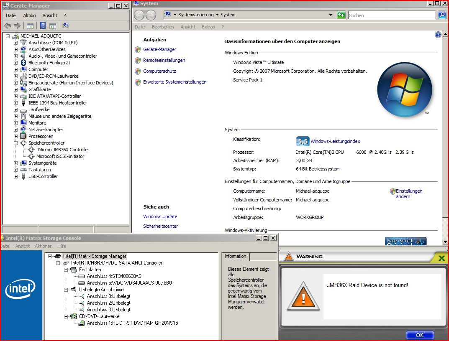
Task: Click IEEE 1394 Bus-Hostcontroller icon
Action: 23,103
